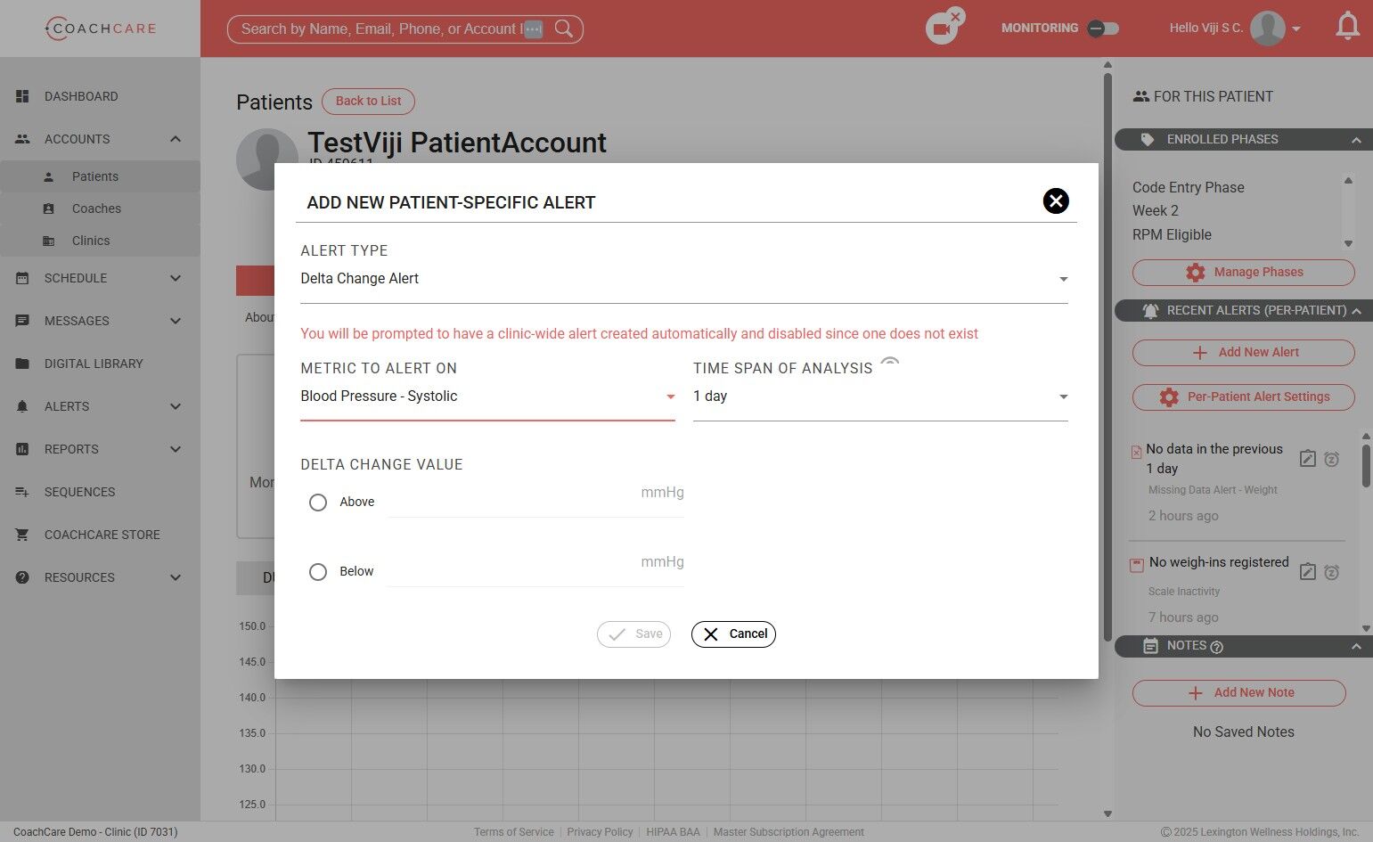
Task: Click the Cancel button
Action: click(x=733, y=634)
